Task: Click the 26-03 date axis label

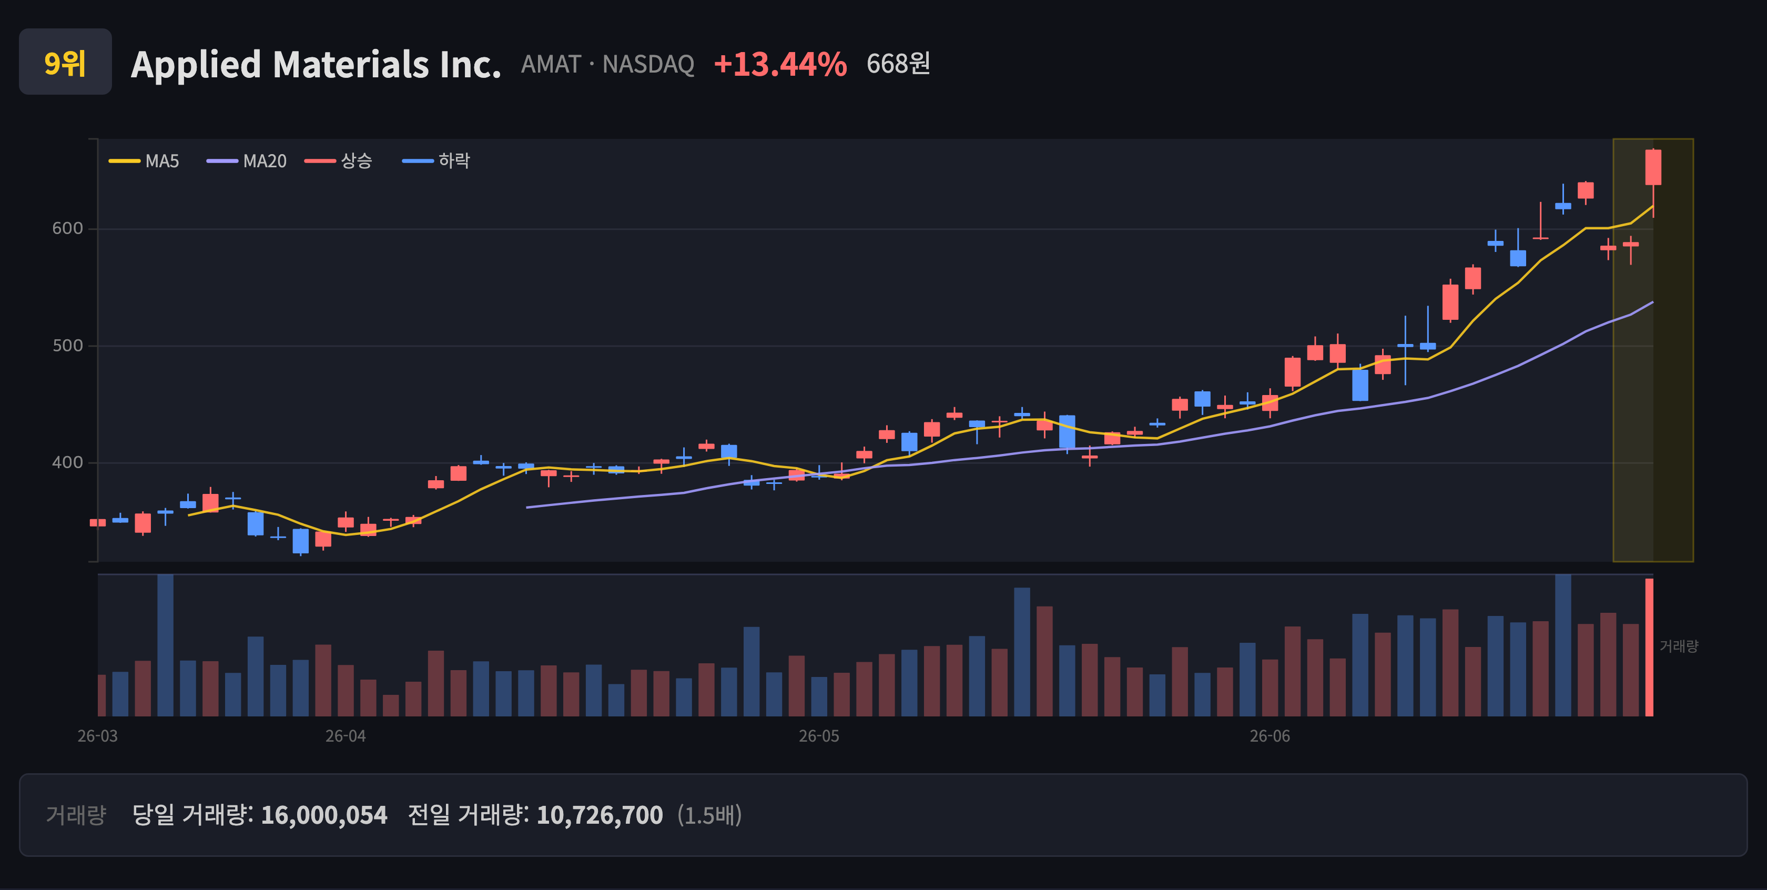Action: [x=97, y=736]
